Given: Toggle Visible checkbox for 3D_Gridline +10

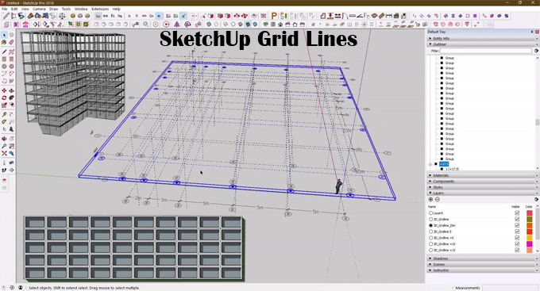Looking at the screenshot, I should [x=517, y=244].
